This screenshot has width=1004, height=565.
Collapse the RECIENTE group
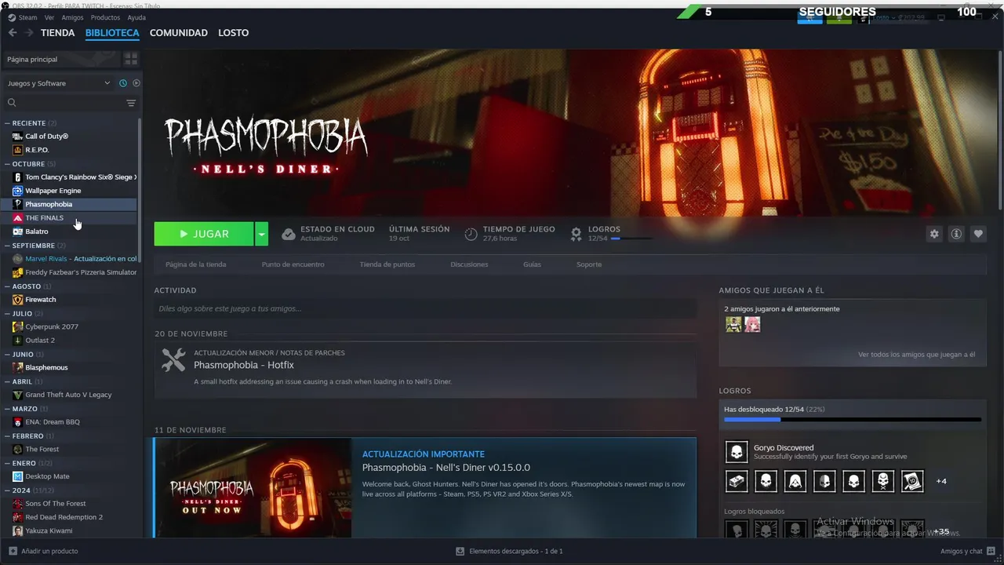(x=7, y=123)
